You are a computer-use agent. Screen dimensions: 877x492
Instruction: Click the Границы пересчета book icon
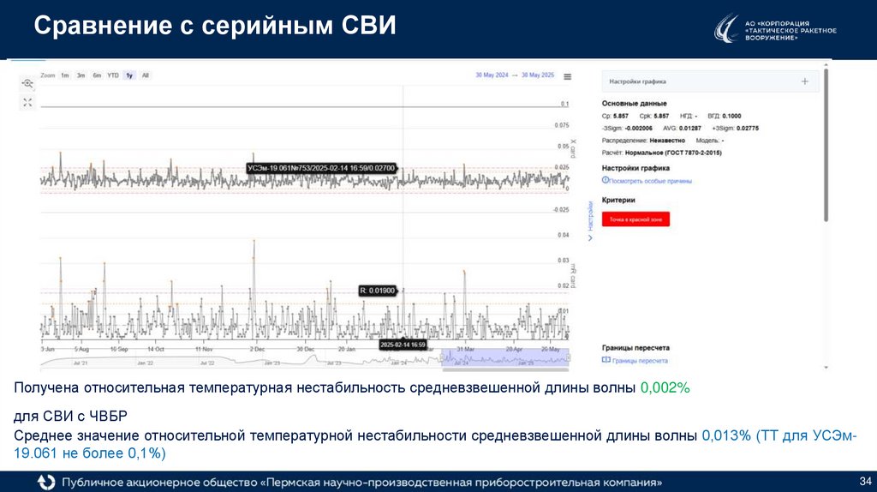tap(606, 360)
